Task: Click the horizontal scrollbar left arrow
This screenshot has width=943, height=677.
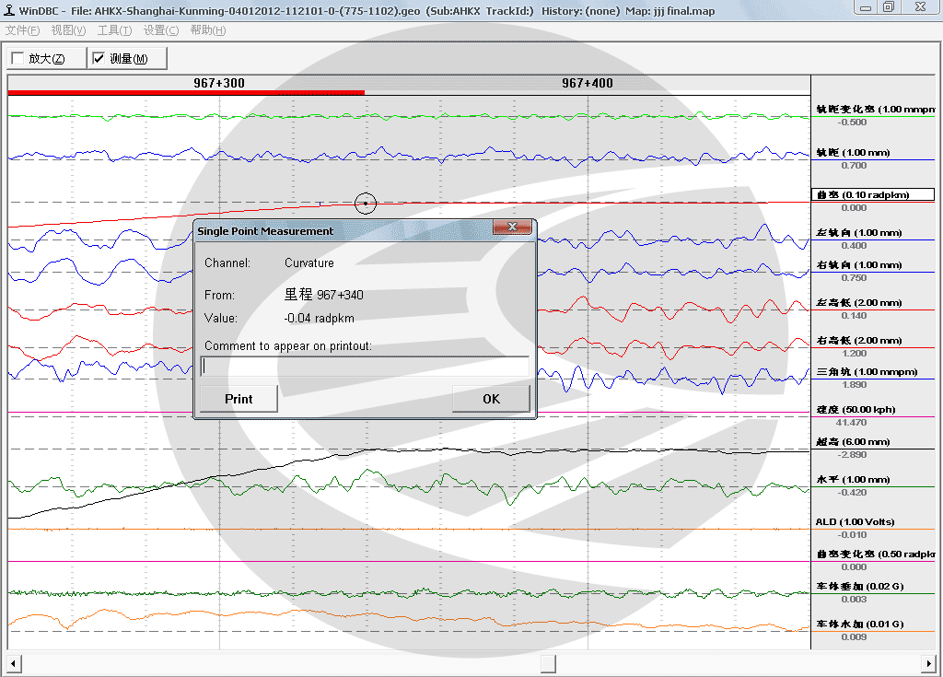Action: pyautogui.click(x=15, y=664)
